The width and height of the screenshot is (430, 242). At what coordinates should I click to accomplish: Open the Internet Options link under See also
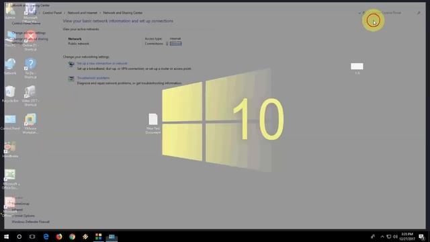point(24,216)
